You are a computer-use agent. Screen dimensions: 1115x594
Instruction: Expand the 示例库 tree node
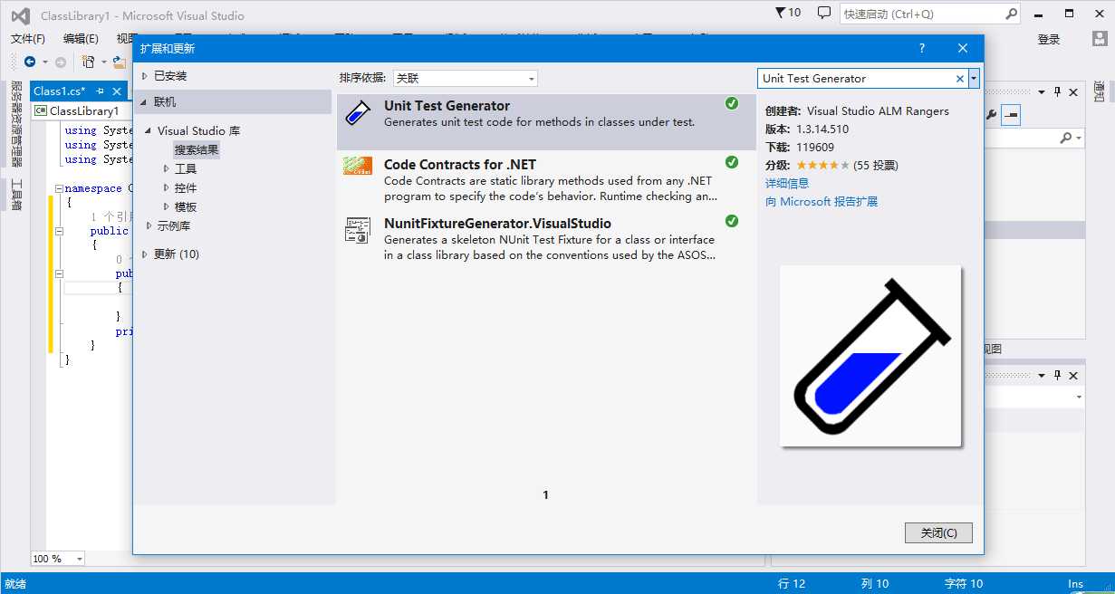[x=149, y=225]
